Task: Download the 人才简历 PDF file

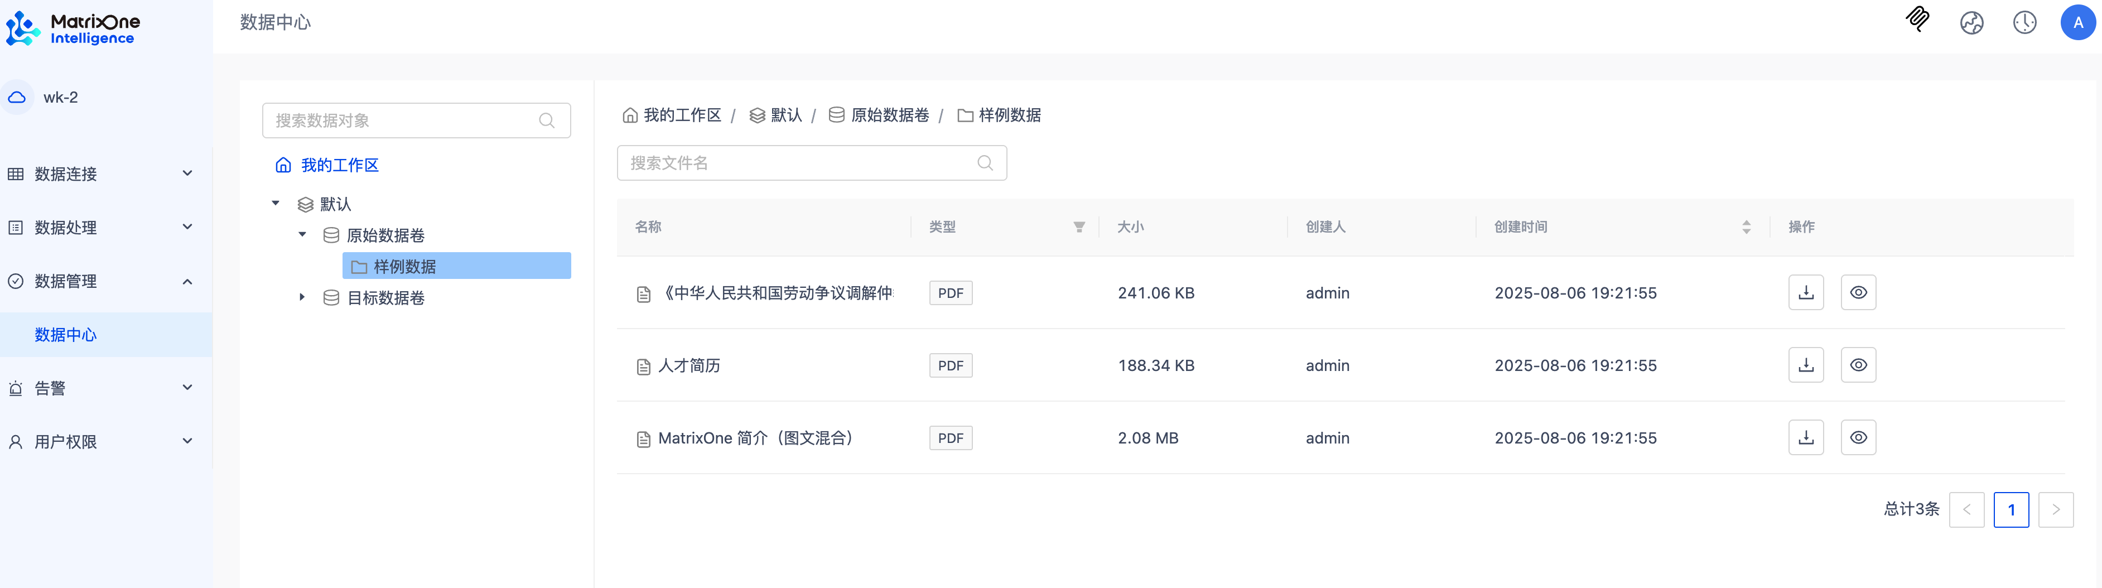Action: 1805,365
